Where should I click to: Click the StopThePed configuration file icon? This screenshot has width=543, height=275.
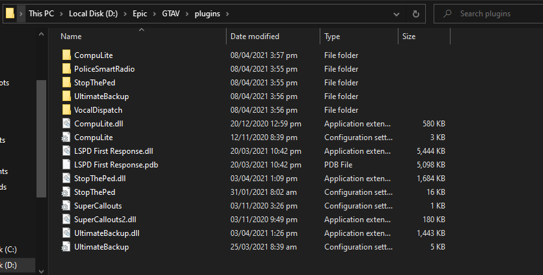click(66, 192)
